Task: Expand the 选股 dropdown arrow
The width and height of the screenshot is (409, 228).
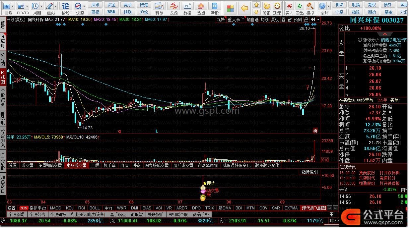Action: pos(84,6)
